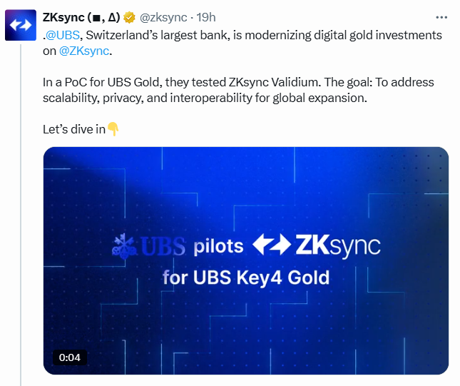
Task: Click the "Let's dive in" text
Action: (74, 129)
